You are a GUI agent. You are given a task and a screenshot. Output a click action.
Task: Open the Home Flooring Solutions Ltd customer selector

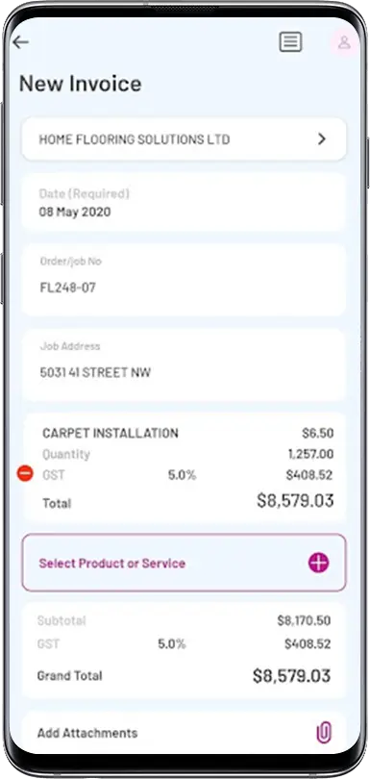click(184, 139)
